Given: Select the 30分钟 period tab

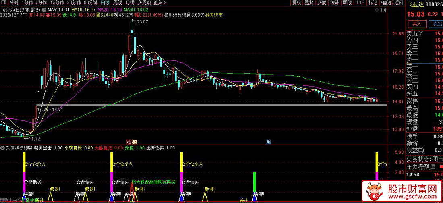Looking at the screenshot, I should click(x=74, y=3).
